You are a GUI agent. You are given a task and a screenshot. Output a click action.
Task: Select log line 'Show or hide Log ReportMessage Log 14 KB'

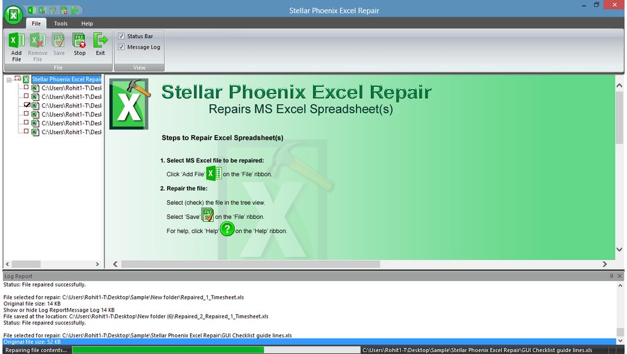click(x=59, y=310)
